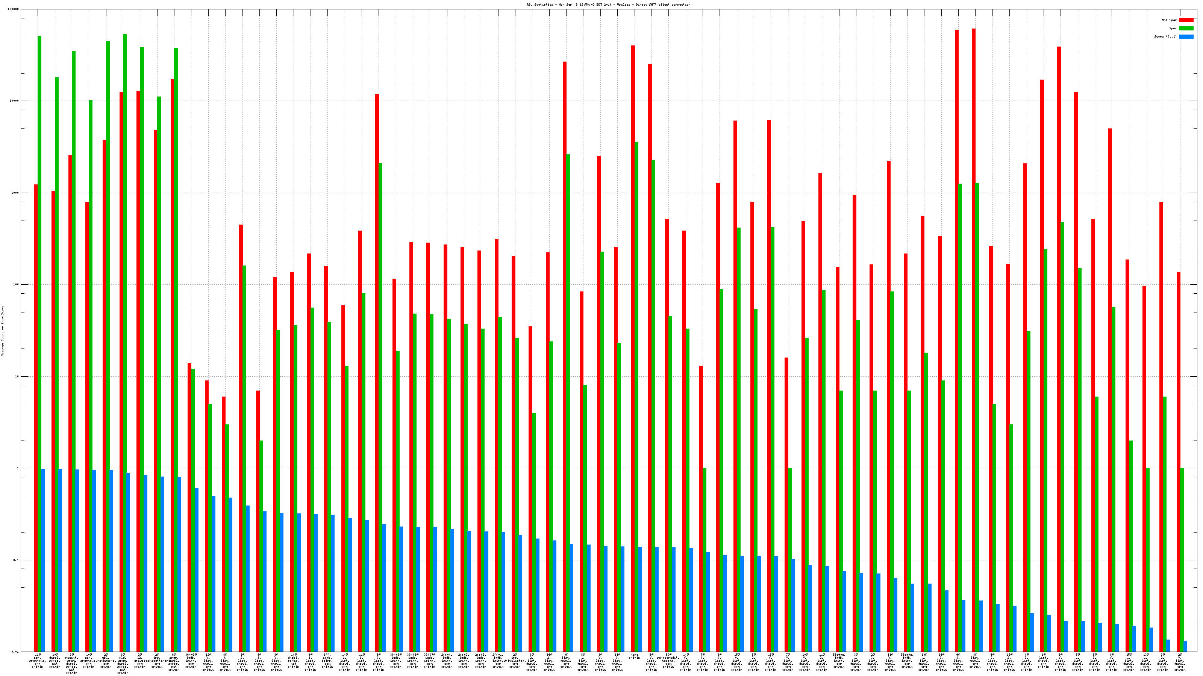
Task: Click the '65c90a.iadb.isipp.com' x-axis label
Action: click(x=839, y=661)
